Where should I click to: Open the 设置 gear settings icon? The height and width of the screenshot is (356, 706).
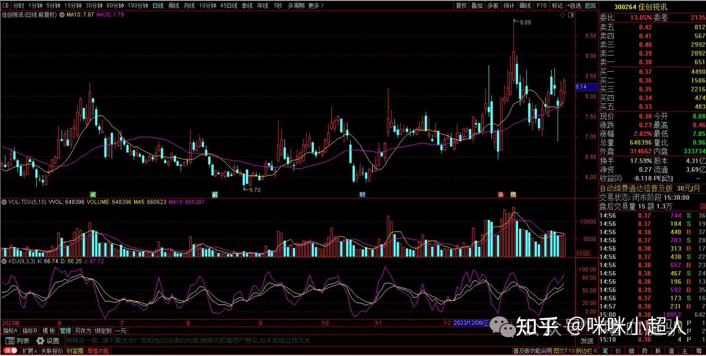coord(40,341)
